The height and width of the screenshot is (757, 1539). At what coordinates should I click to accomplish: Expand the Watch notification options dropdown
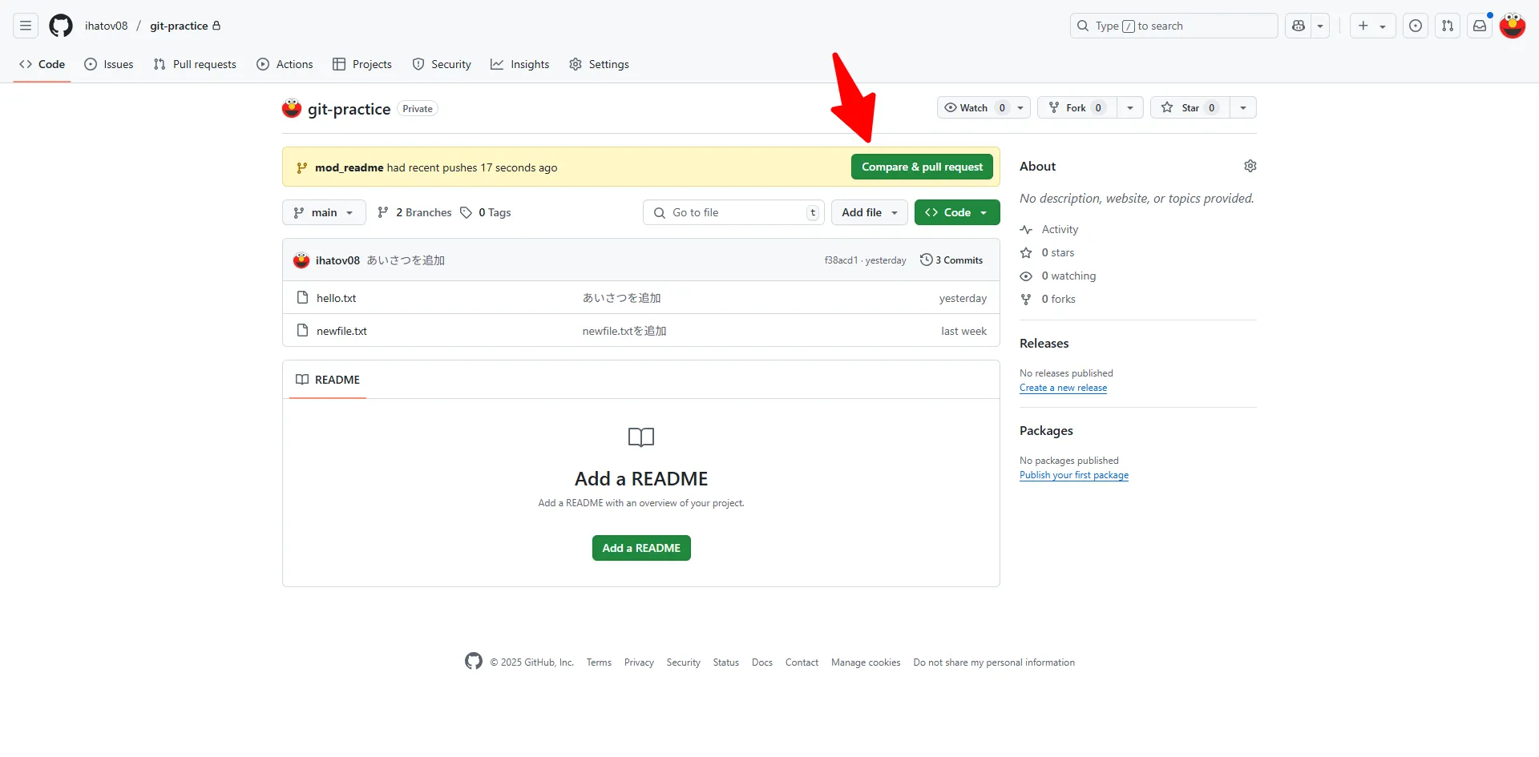pyautogui.click(x=1020, y=107)
